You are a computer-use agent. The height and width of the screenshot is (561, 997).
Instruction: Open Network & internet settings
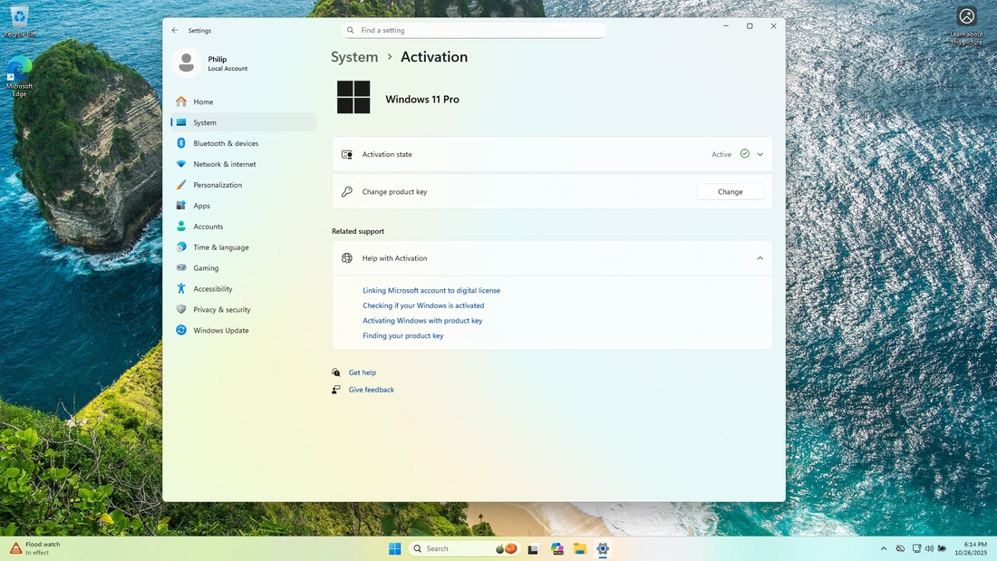(x=224, y=164)
